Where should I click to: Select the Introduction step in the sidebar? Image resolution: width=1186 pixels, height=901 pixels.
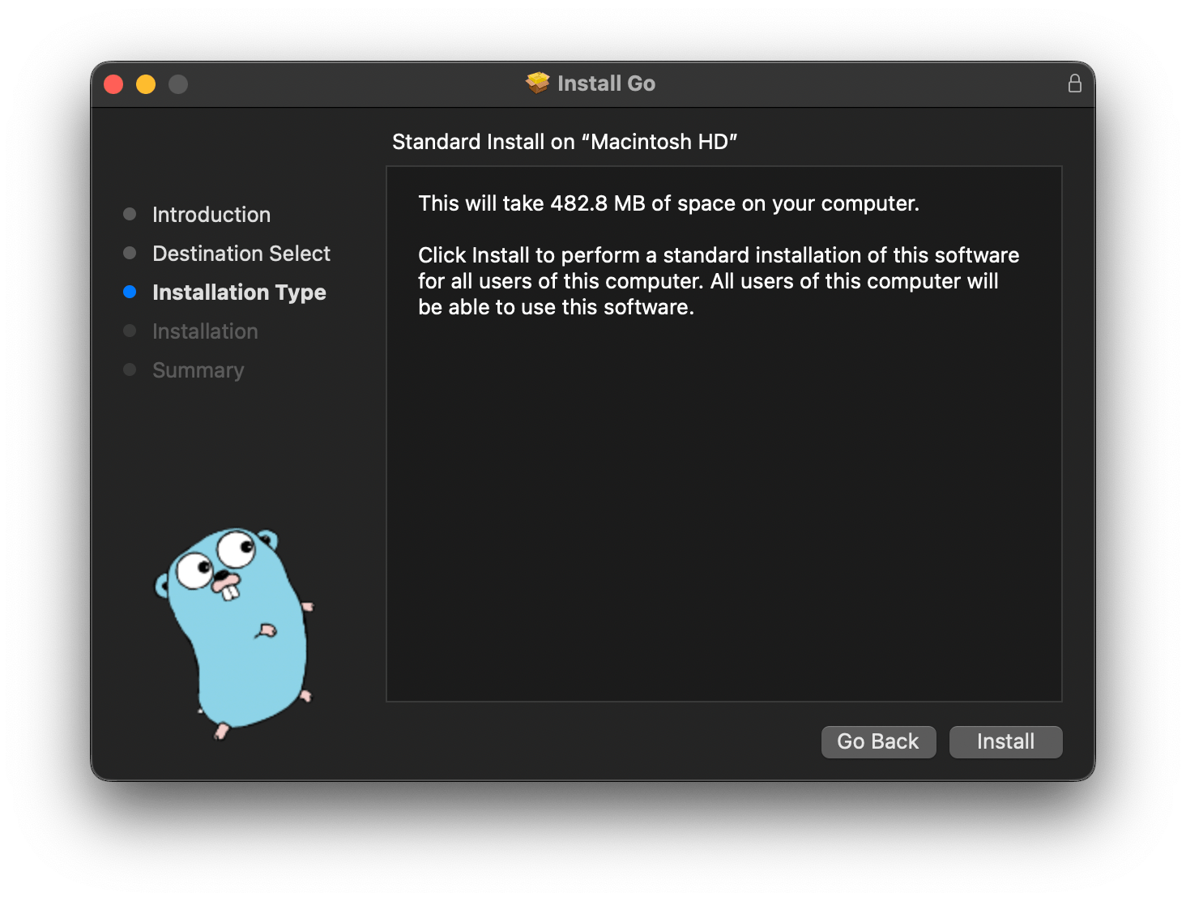pyautogui.click(x=211, y=214)
